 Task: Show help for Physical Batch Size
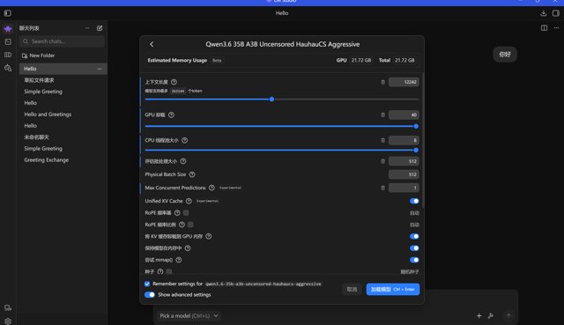192,174
